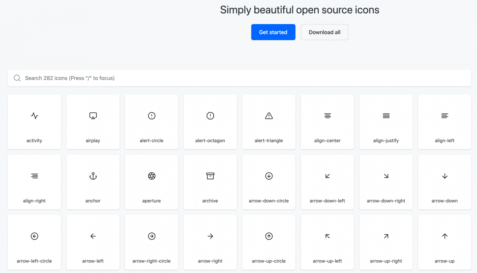Click the aperture icon
The width and height of the screenshot is (477, 273).
(x=152, y=176)
